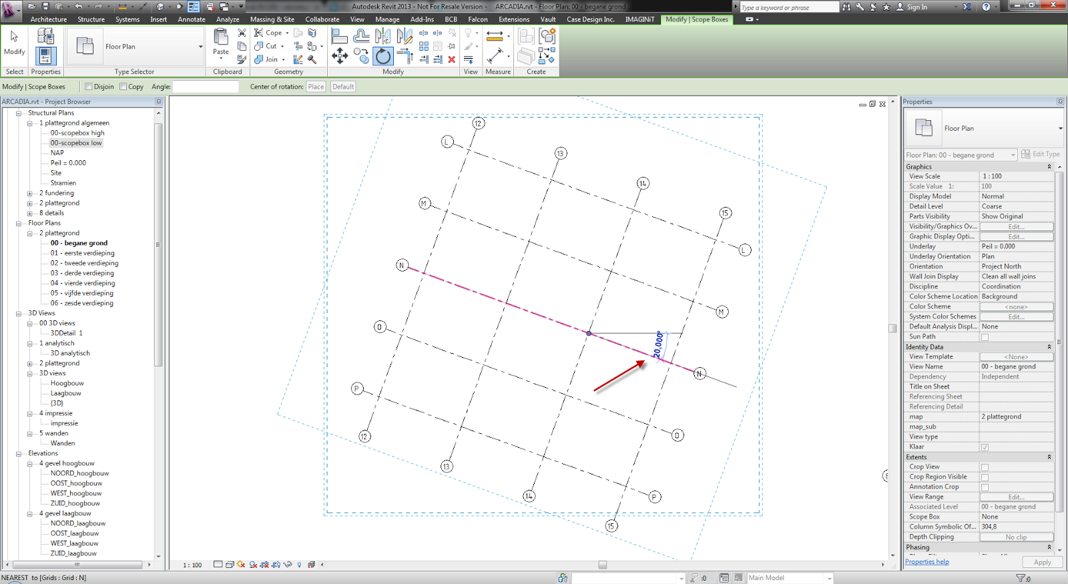The height and width of the screenshot is (584, 1068).
Task: Click the Apply button in Properties
Action: point(1042,563)
